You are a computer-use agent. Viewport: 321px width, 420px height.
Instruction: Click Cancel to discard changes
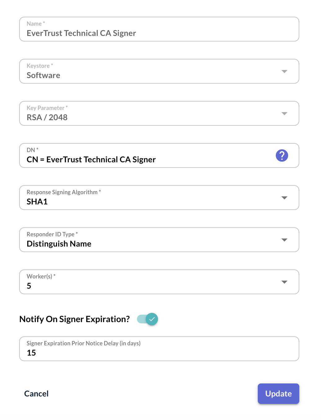pos(36,393)
